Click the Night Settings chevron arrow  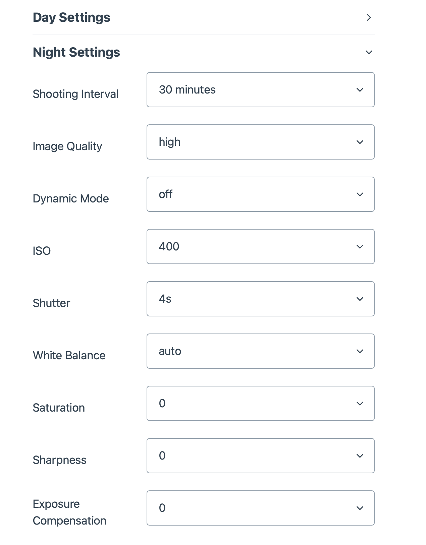pos(369,52)
